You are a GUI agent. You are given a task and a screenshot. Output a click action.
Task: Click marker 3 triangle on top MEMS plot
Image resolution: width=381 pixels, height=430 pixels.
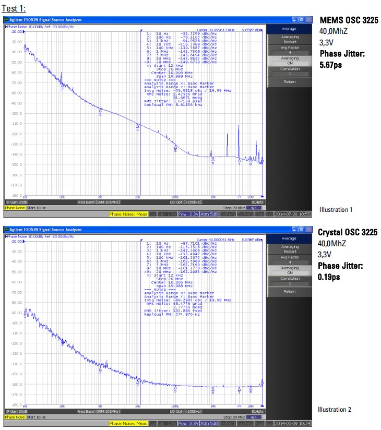pyautogui.click(x=100, y=110)
